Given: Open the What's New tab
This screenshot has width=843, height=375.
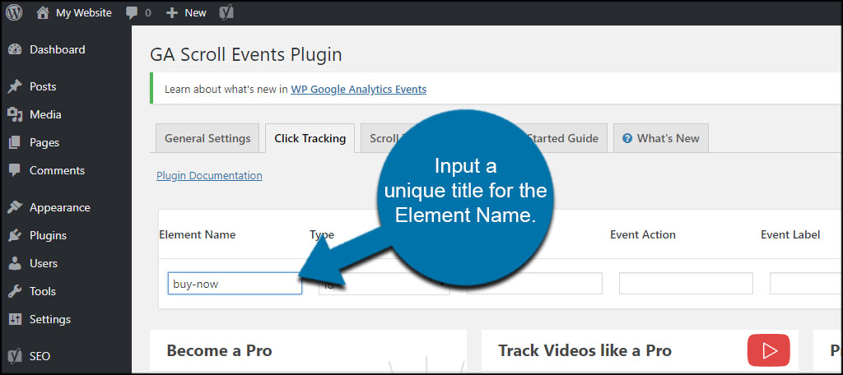Looking at the screenshot, I should click(661, 138).
